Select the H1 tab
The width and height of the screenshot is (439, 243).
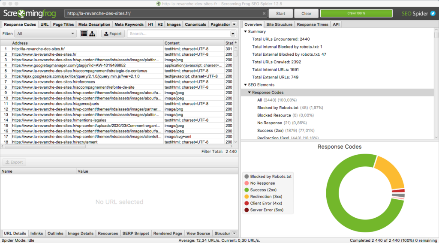click(x=150, y=24)
